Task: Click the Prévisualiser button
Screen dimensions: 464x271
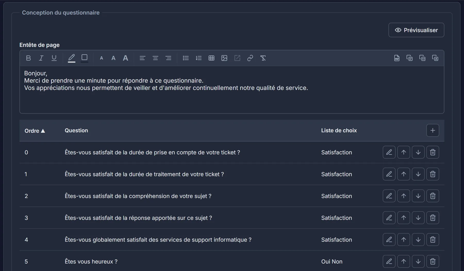Action: (416, 30)
